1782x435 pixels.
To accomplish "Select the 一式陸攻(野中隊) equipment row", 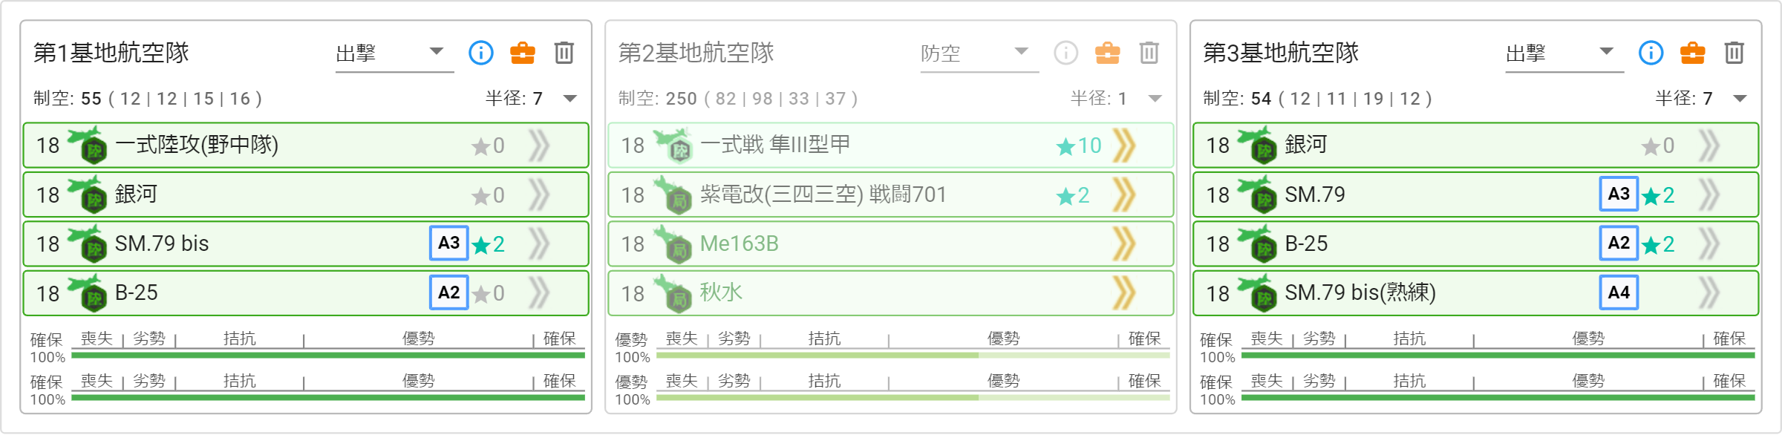I will (x=306, y=145).
